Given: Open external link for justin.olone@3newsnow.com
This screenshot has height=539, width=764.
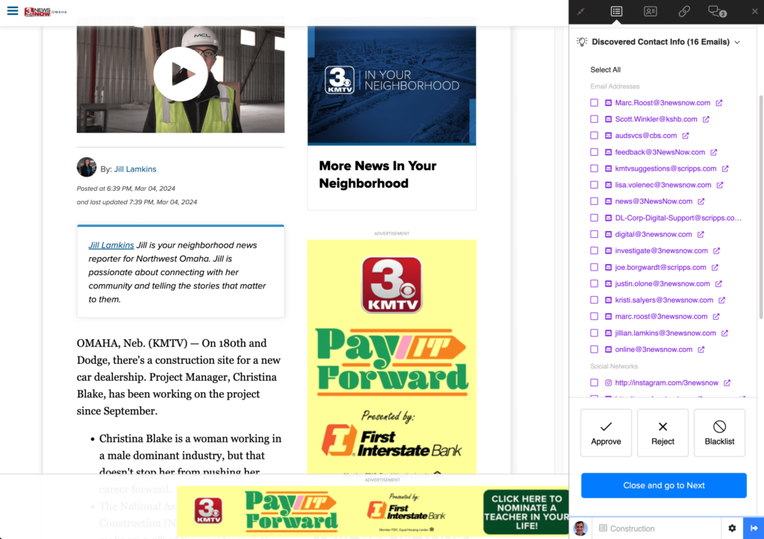Looking at the screenshot, I should click(x=718, y=283).
